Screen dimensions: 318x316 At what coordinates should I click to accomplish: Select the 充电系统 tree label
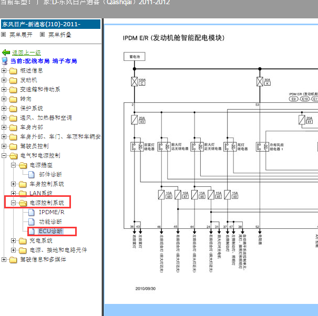[x=41, y=240]
